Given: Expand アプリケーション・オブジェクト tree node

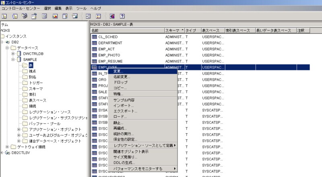Looking at the screenshot, I should coord(19,130).
